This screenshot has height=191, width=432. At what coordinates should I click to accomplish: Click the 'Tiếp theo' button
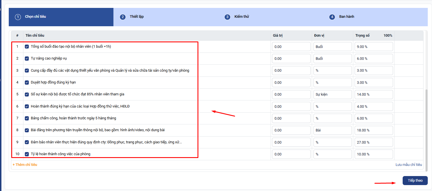(x=415, y=181)
